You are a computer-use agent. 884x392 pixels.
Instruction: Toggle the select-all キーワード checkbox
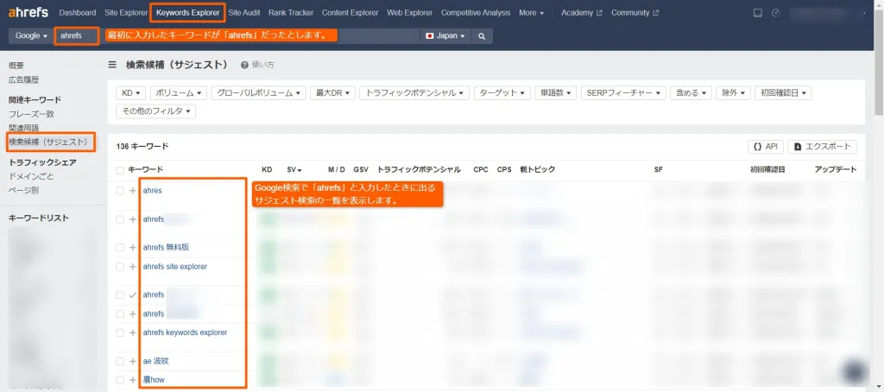click(x=119, y=170)
